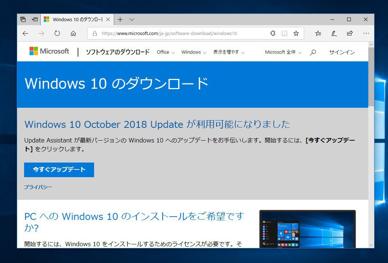View site info lock icon
Viewport: 388px width, 263px height.
tap(94, 34)
